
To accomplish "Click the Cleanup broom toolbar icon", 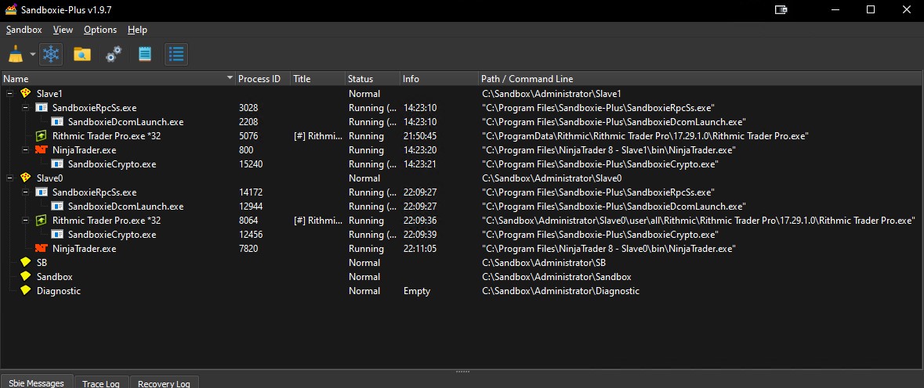I will click(x=16, y=55).
